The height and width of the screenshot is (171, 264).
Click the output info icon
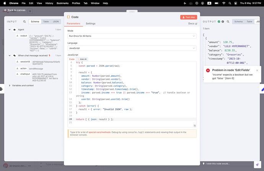click(x=223, y=21)
